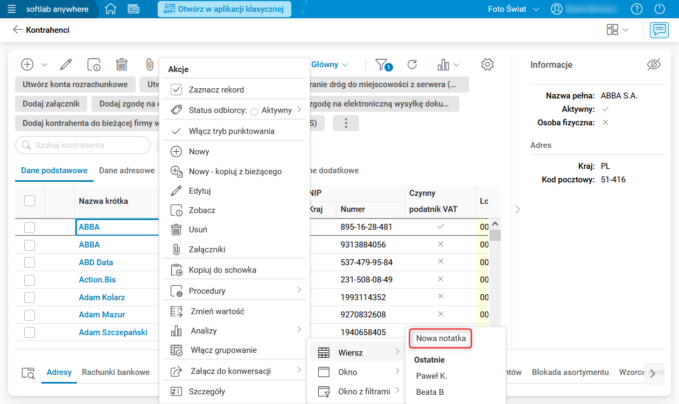Toggle the select-all checkbox in table header
The image size is (679, 404).
[30, 201]
